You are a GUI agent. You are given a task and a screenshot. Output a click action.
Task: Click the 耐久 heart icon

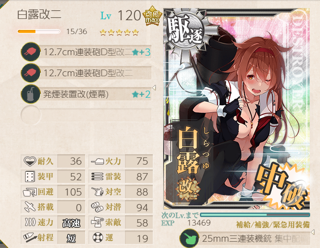(30, 161)
